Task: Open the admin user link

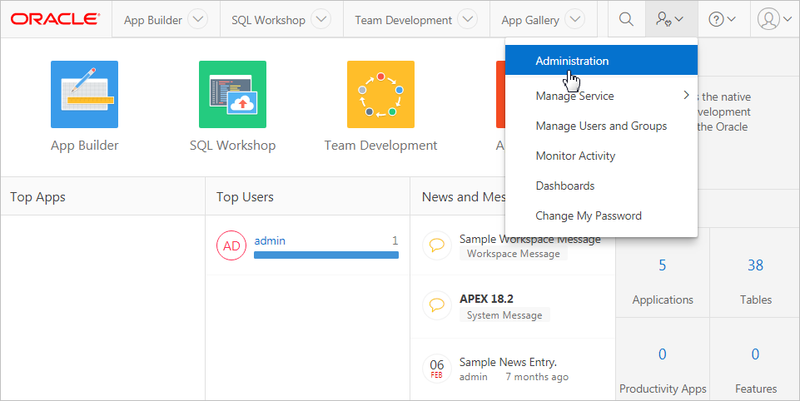Action: click(x=270, y=240)
